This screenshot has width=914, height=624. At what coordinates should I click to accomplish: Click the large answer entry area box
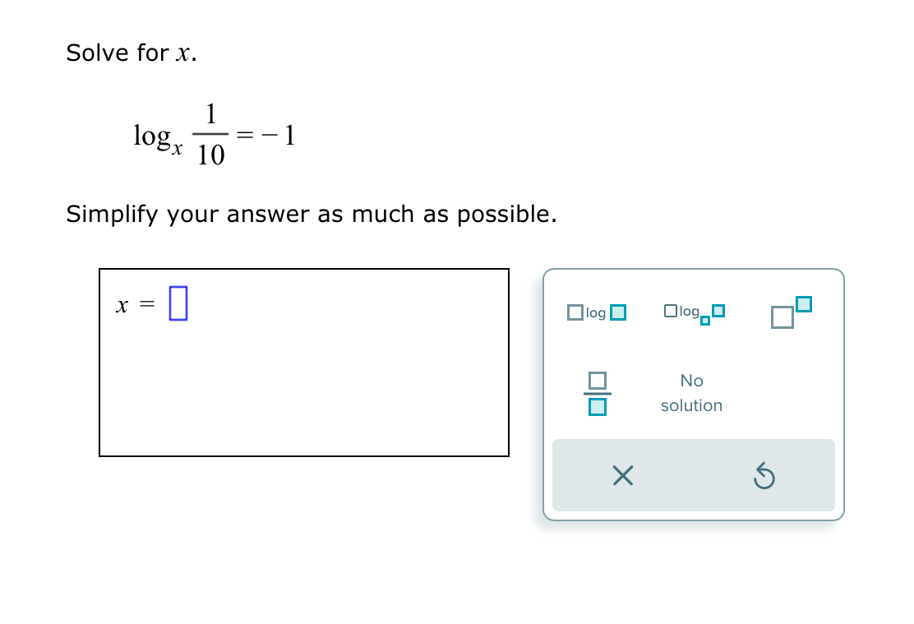tap(304, 362)
